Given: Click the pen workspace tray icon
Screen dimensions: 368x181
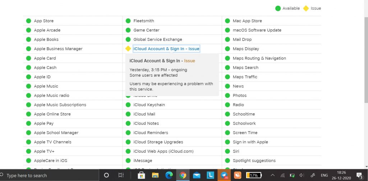Looking at the screenshot, I should 313,175.
